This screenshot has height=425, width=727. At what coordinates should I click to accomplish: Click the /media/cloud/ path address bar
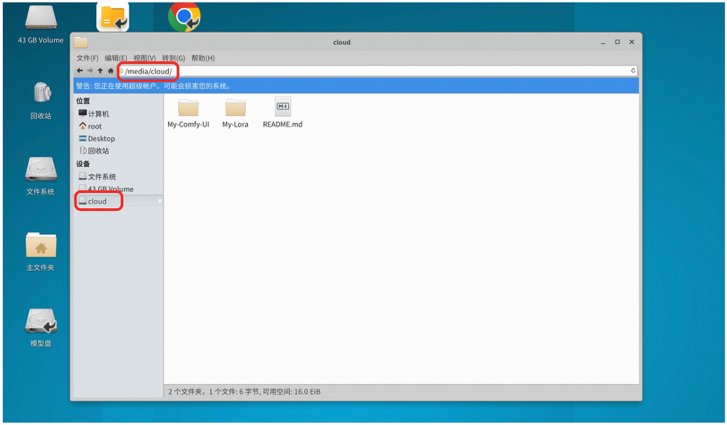361,71
